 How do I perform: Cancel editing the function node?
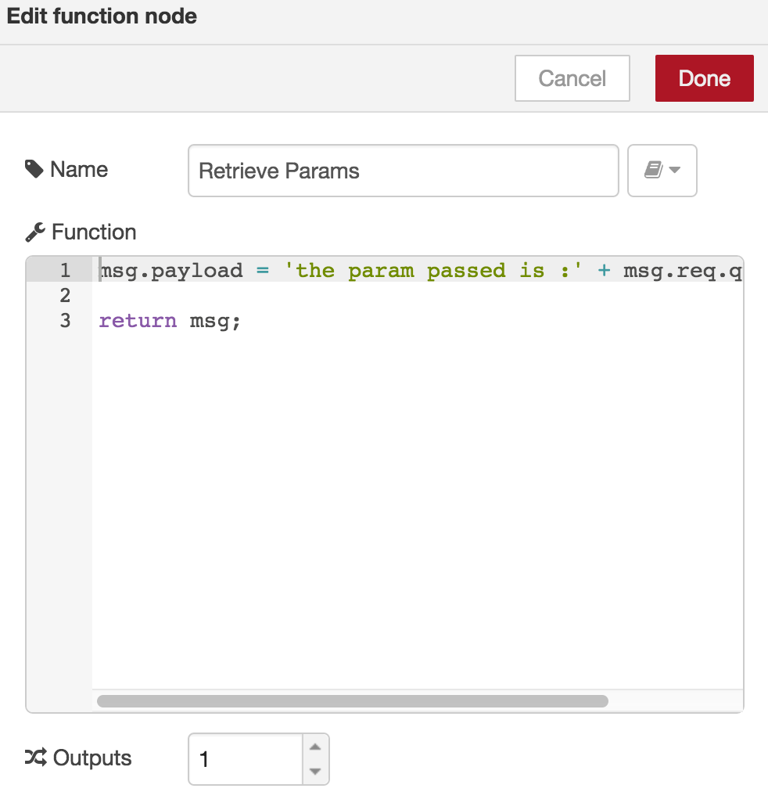point(572,78)
